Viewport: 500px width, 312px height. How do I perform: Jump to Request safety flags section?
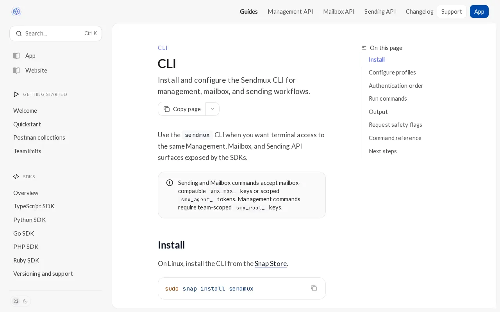point(395,125)
